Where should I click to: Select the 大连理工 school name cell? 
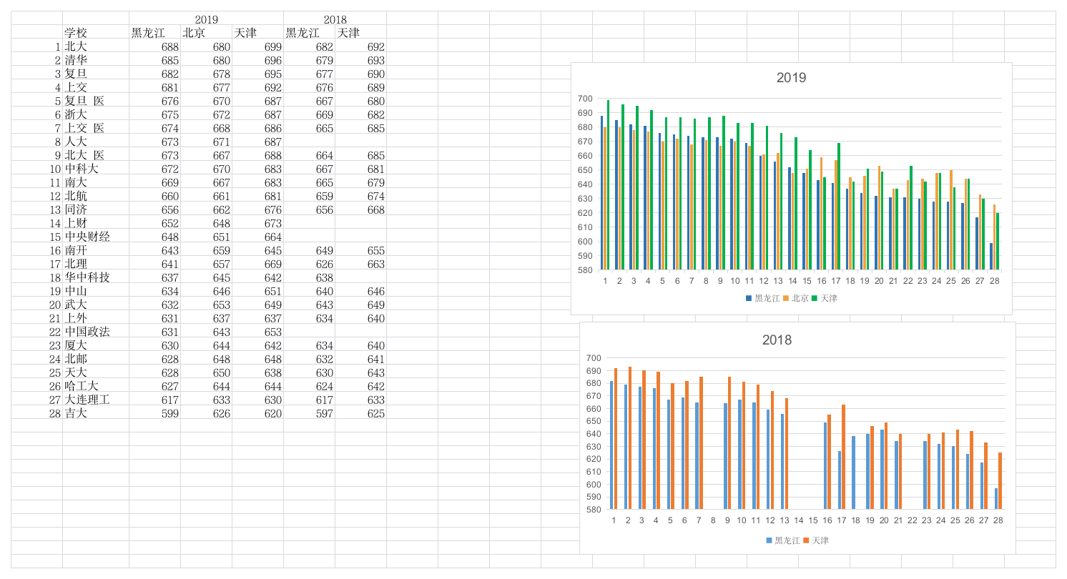tap(96, 400)
